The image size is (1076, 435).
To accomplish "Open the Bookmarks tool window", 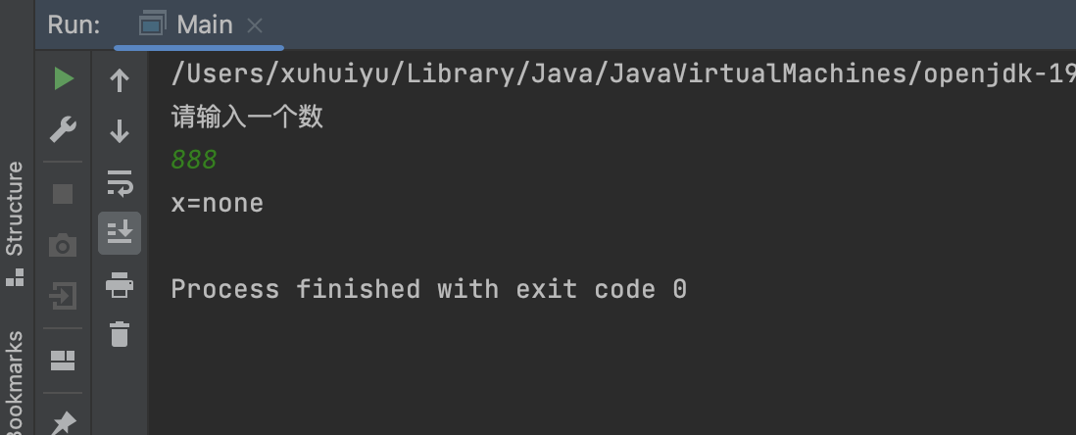I will point(15,384).
